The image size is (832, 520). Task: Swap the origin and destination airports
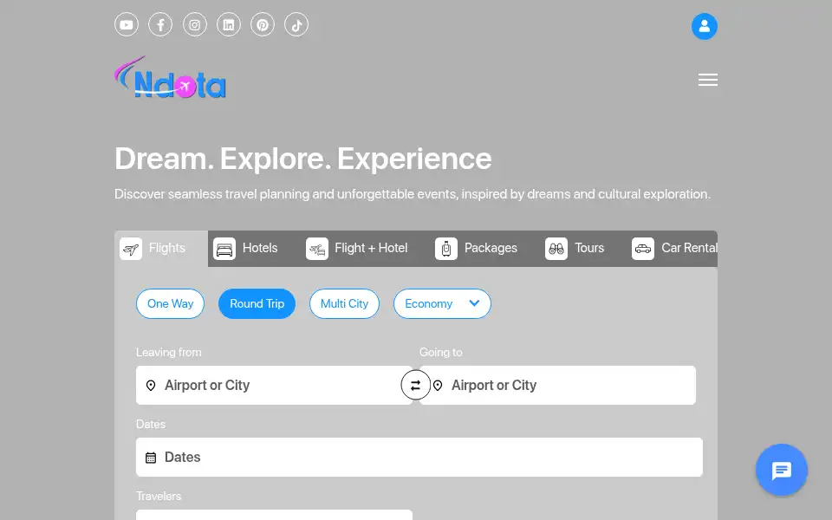click(415, 385)
